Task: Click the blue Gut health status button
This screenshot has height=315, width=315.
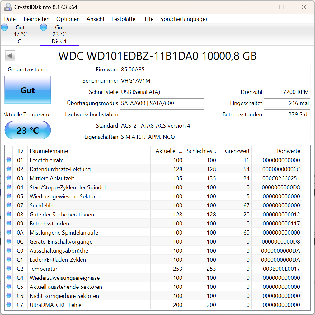Action: tap(27, 90)
